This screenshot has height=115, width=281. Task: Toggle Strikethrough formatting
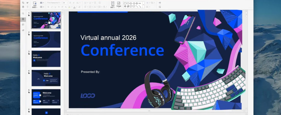(59, 7)
